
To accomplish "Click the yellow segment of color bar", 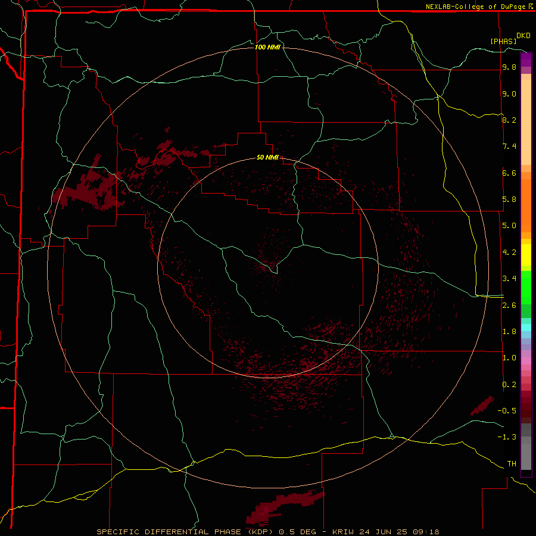I will coord(526,255).
